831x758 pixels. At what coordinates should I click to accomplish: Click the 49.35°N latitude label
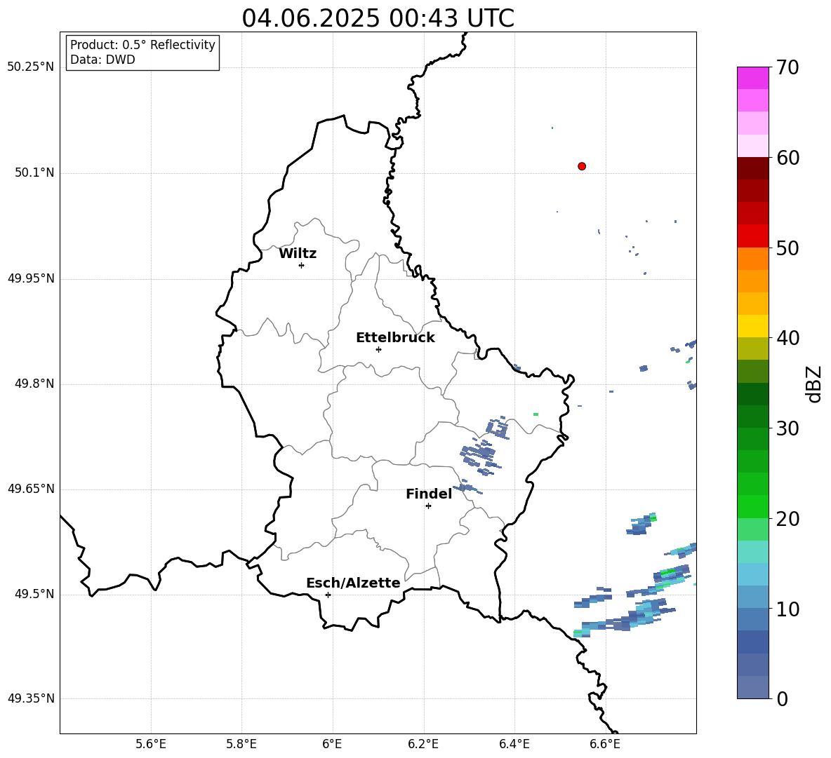pos(31,698)
